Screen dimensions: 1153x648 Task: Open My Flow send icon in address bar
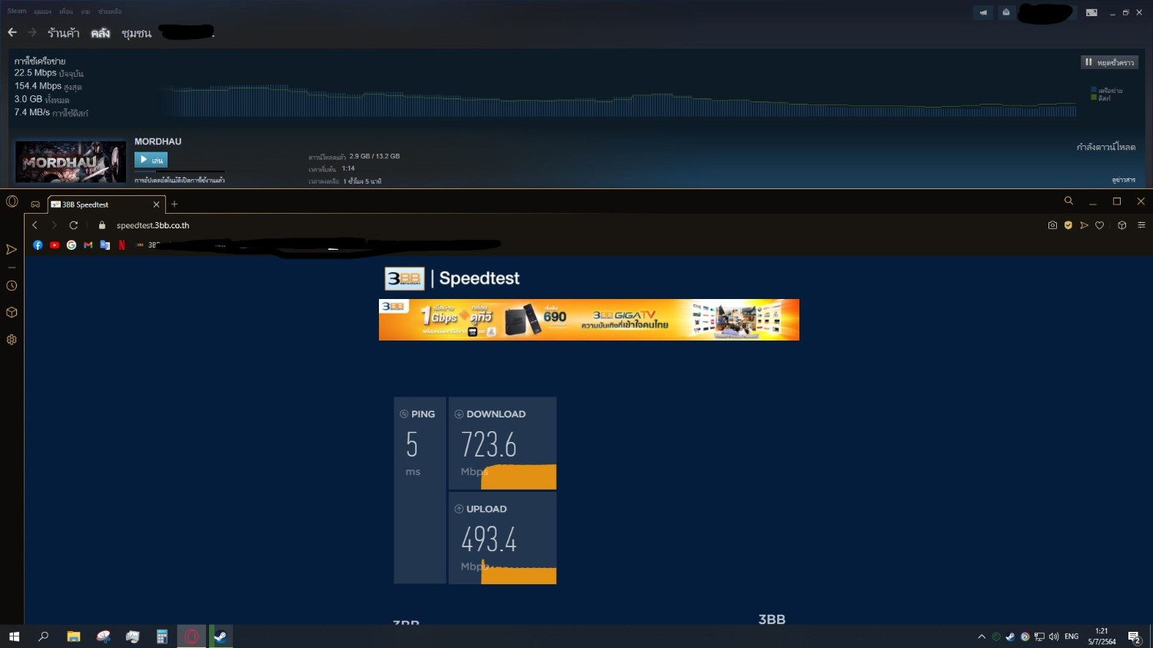1084,225
